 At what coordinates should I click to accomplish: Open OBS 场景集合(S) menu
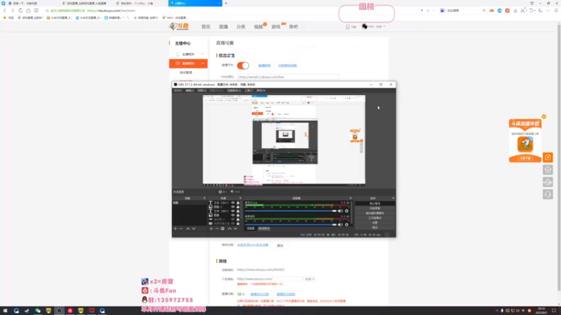[234, 91]
